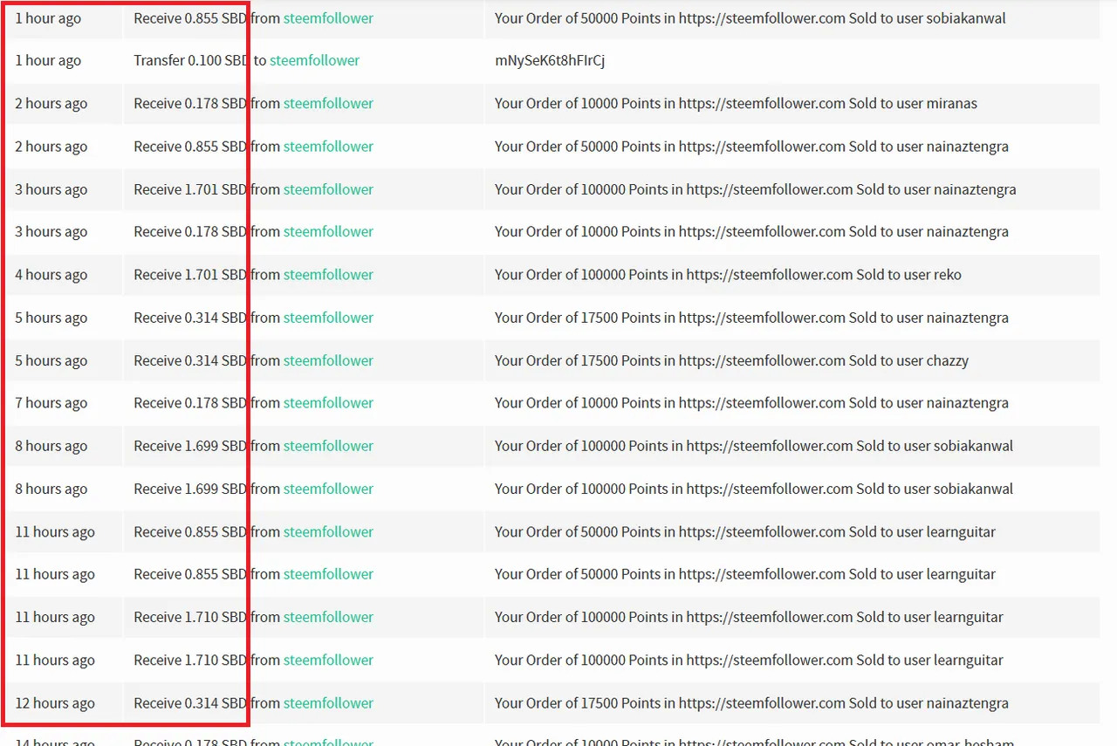
Task: Click 'Receive 0.178 SBD' in the 3 hours ago row
Action: click(x=190, y=231)
